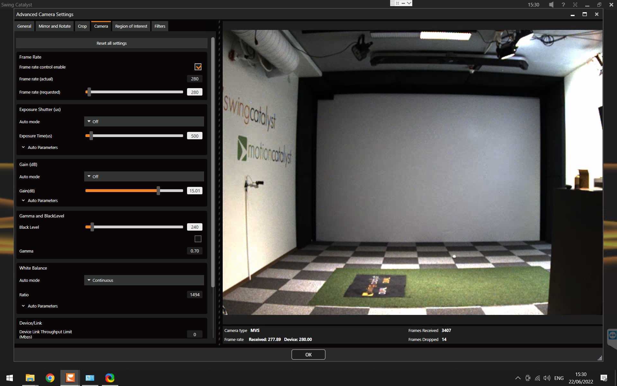
Task: Click the TeamViewer side panel icon
Action: point(612,335)
